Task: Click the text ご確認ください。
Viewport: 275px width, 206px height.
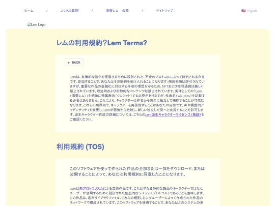Action: pos(81,120)
